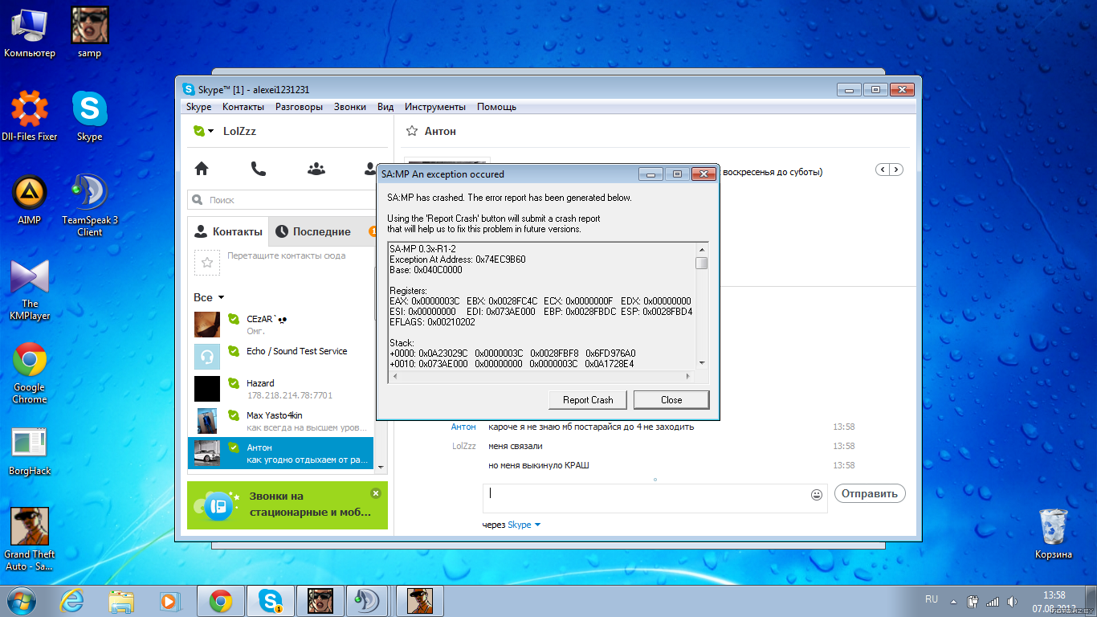Open the Звонки menu
Viewport: 1097px width, 617px height.
tap(350, 107)
